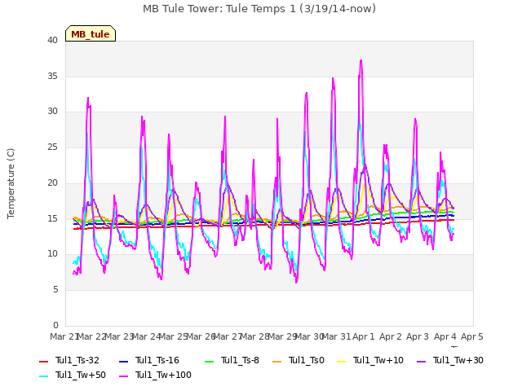Select the Tul1_Ts-32 legend label

[77, 360]
